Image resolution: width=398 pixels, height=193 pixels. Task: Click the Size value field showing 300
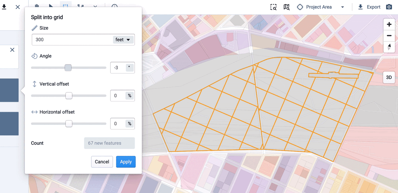[x=72, y=40]
